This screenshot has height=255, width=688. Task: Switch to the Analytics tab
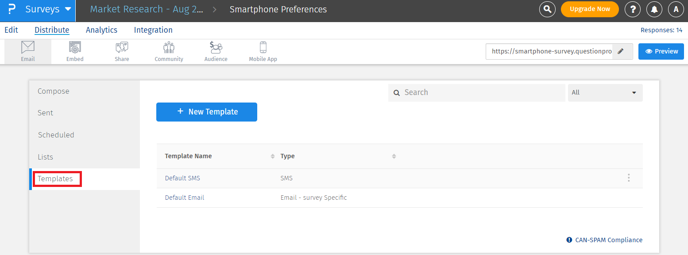101,30
